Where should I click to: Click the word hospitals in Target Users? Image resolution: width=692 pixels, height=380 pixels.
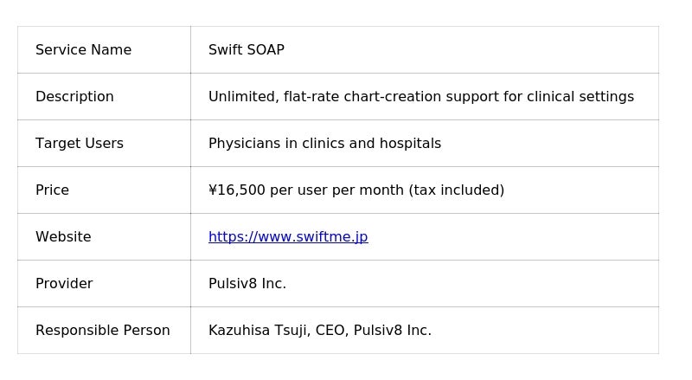pyautogui.click(x=411, y=144)
